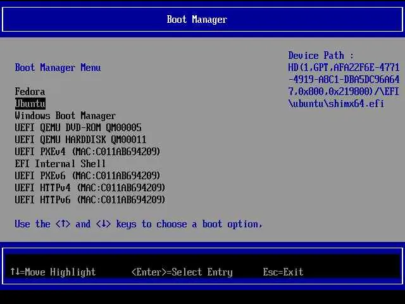
Task: Select UEFI QEMU DVD-ROM QM00005
Action: (78, 128)
